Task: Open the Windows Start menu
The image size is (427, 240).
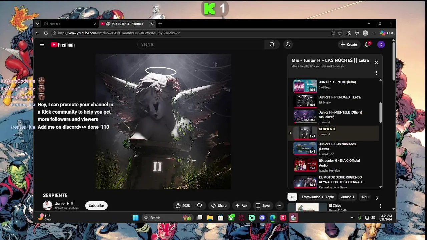Action: [136, 218]
